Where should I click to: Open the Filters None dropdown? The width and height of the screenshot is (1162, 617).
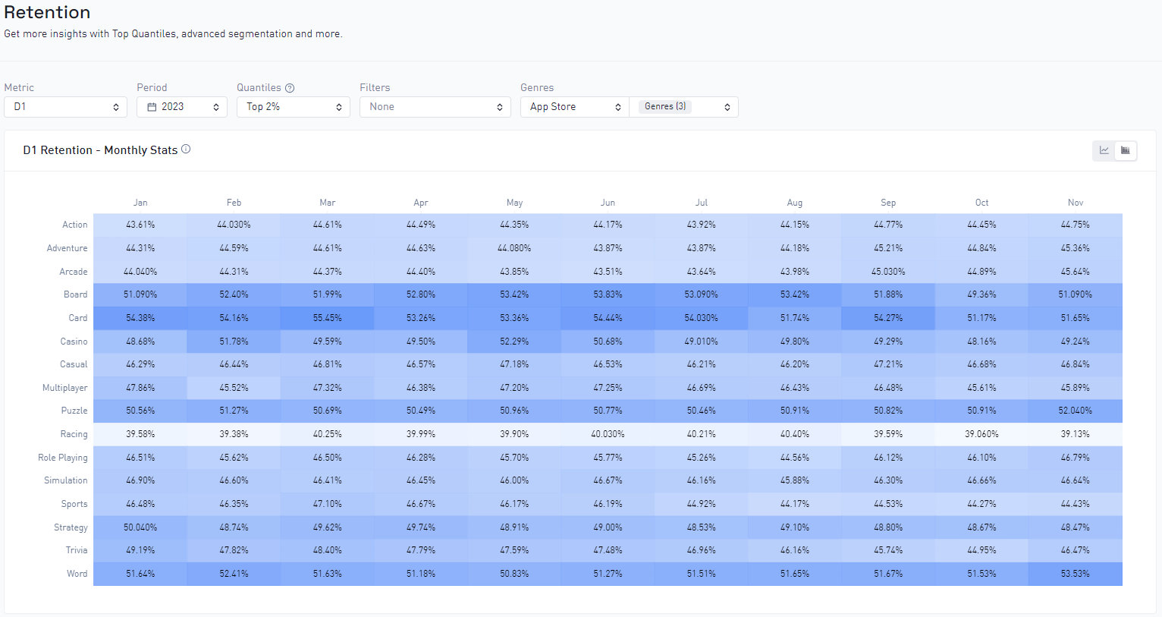[435, 107]
